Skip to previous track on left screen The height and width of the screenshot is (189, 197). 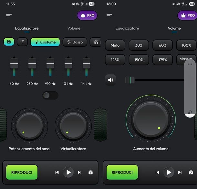[57, 172]
